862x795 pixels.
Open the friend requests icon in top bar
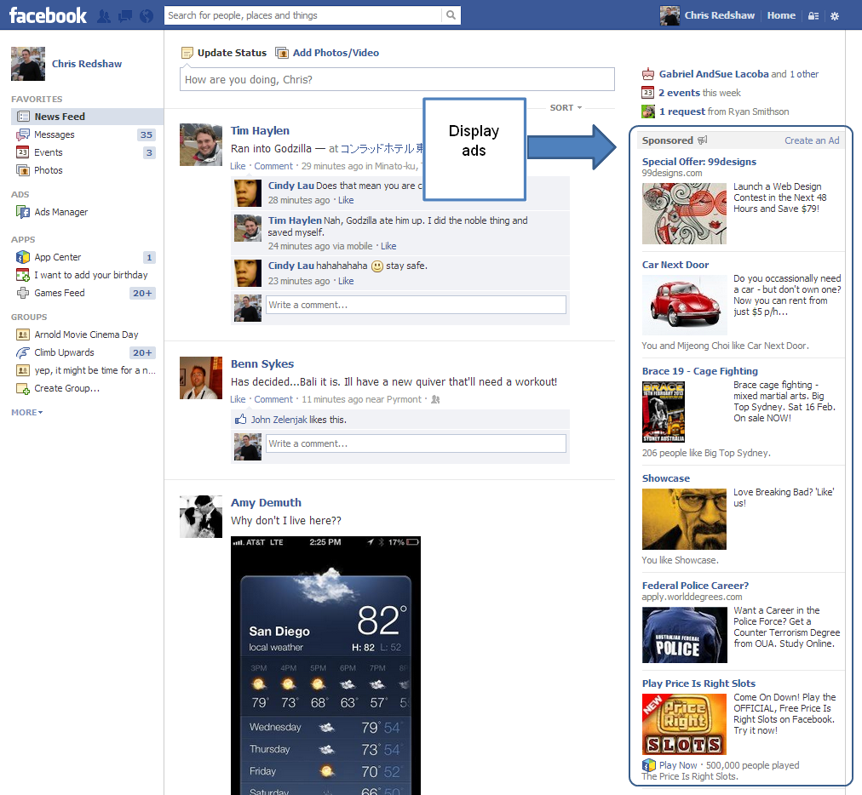[104, 16]
